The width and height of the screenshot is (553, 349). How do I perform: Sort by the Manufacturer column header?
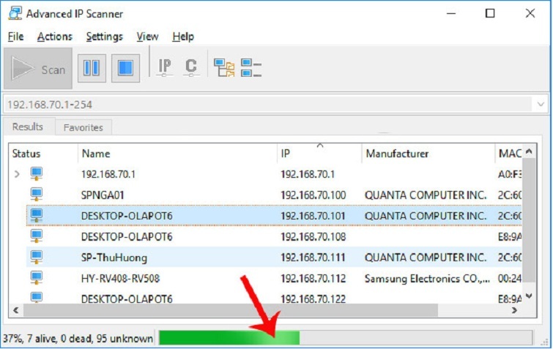click(397, 154)
